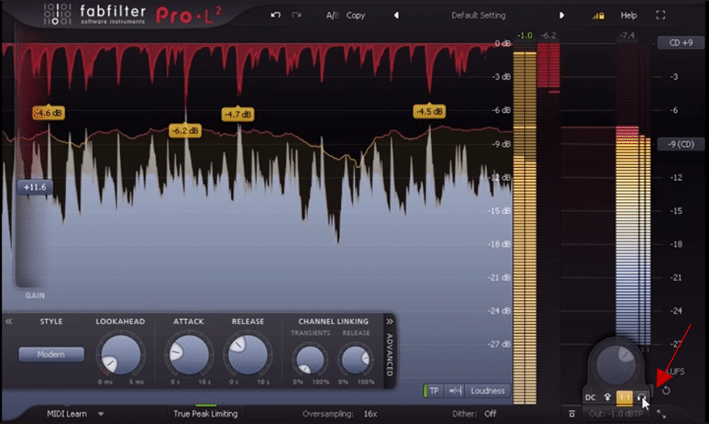Screen dimensions: 709x424
Task: Click the -7.4 loudness readout
Action: (x=627, y=35)
